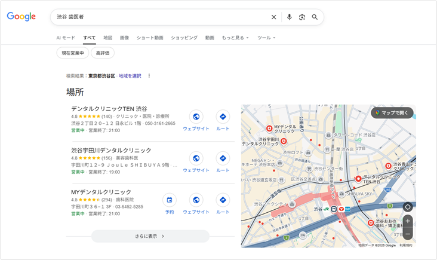Click the SHIBUYA SKY map marker
The width and height of the screenshot is (437, 260).
[341, 194]
